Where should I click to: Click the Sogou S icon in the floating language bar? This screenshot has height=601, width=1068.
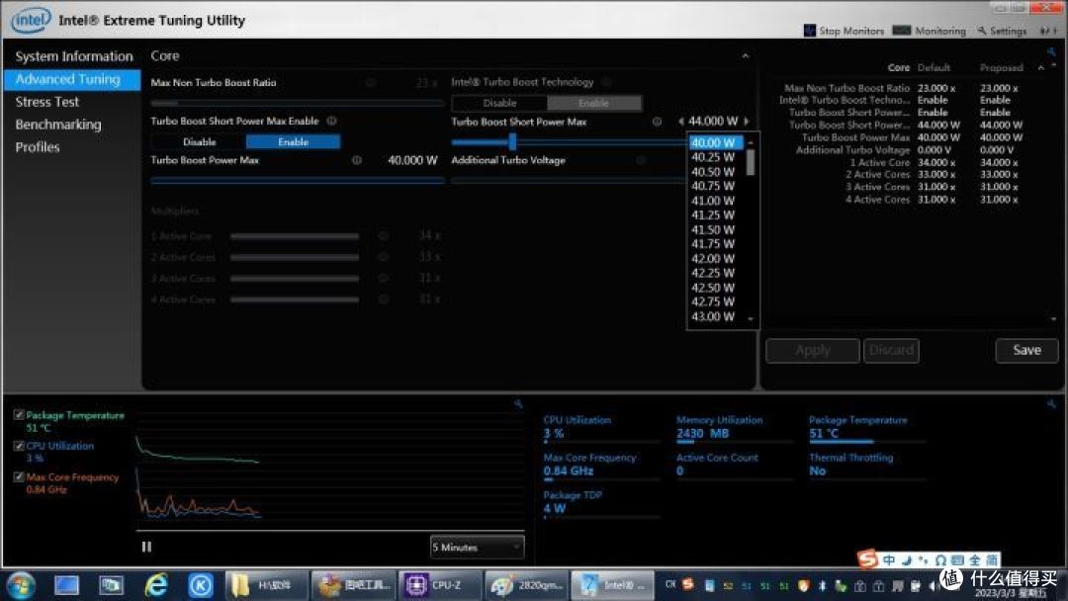pos(868,559)
